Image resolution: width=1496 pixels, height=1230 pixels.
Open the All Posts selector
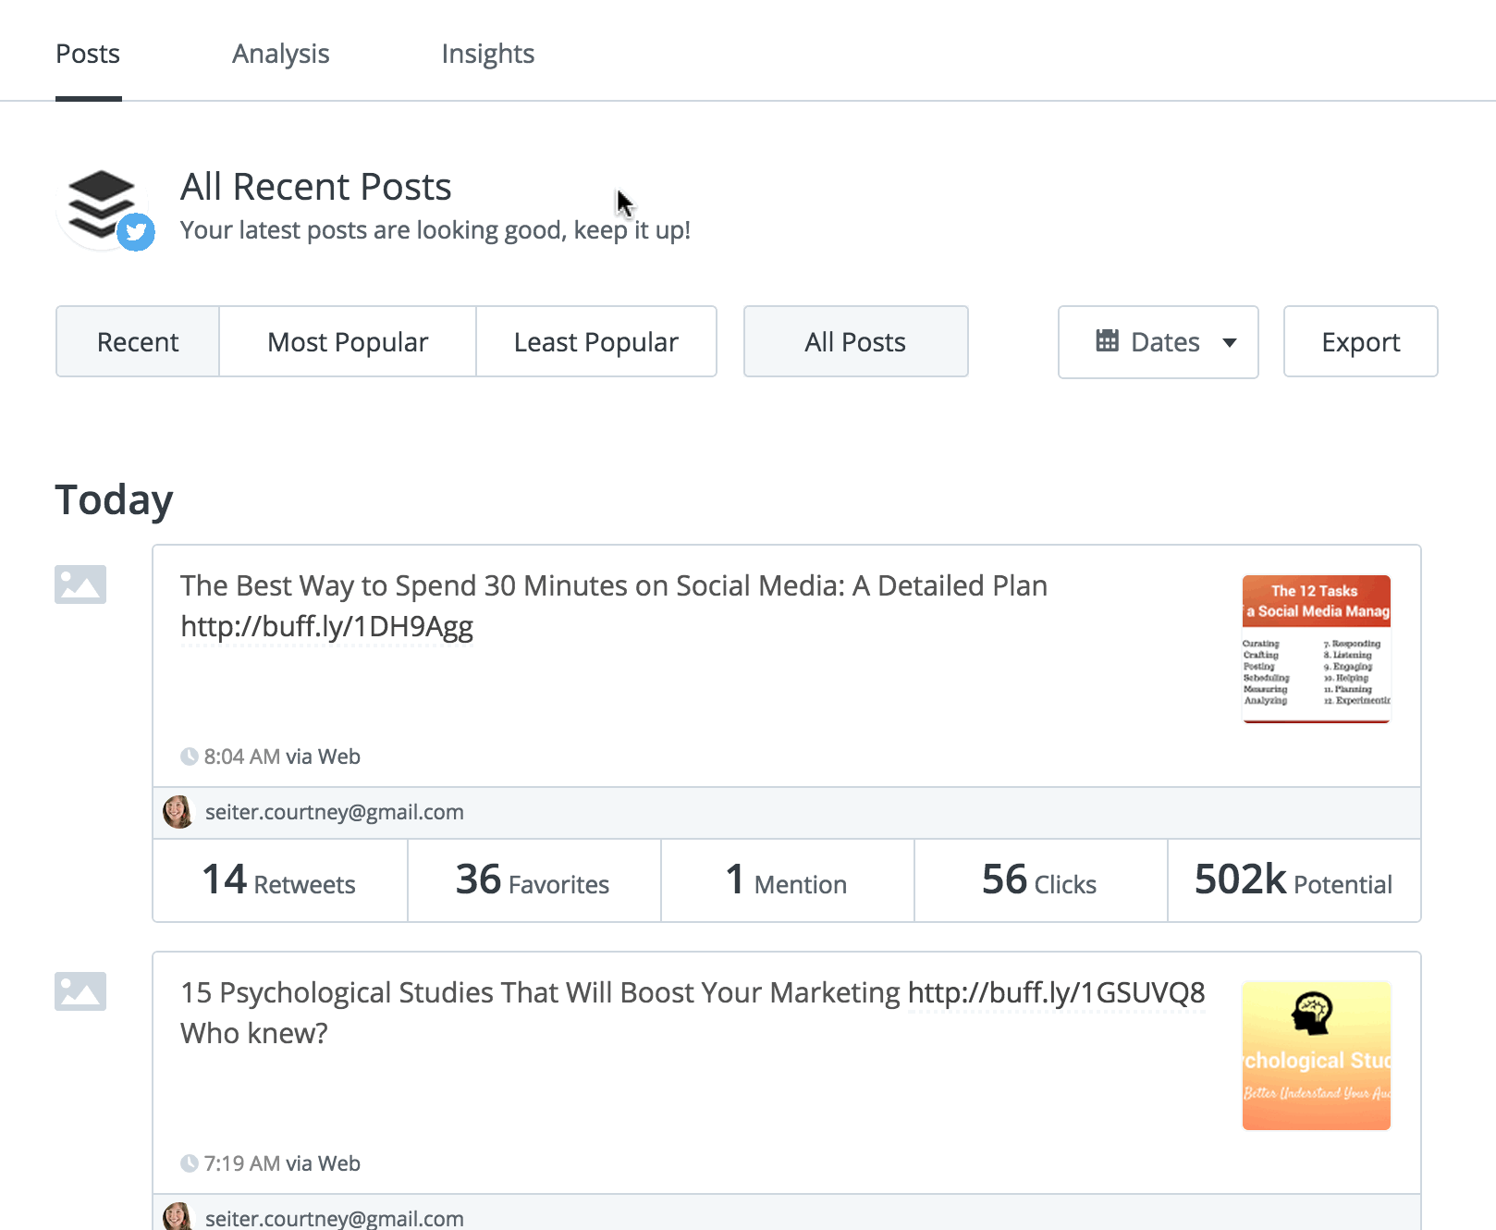(x=854, y=341)
